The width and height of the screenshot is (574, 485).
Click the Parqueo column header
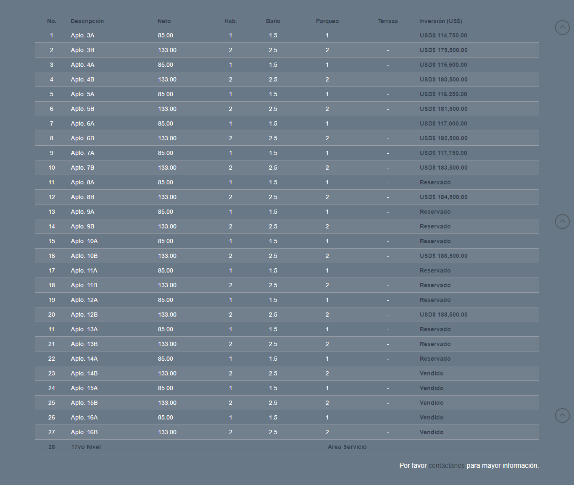pyautogui.click(x=327, y=21)
